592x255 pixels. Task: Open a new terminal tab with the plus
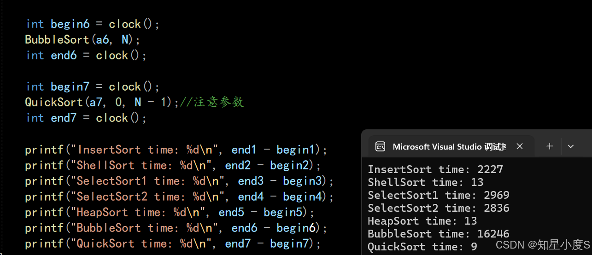[550, 146]
